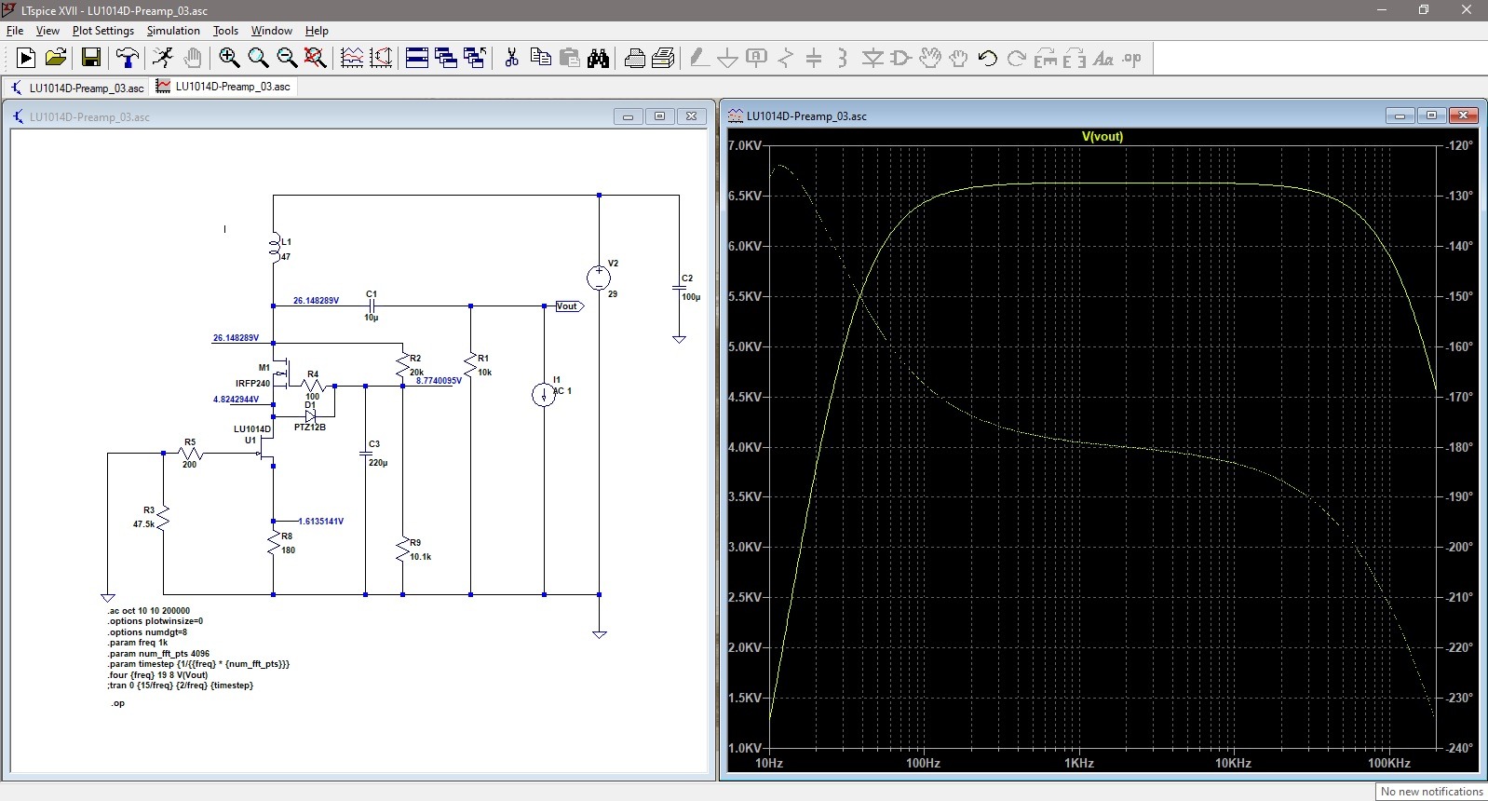Viewport: 1488px width, 801px height.
Task: Click the .ac oct 10 10 200000 directive
Action: pyautogui.click(x=149, y=611)
